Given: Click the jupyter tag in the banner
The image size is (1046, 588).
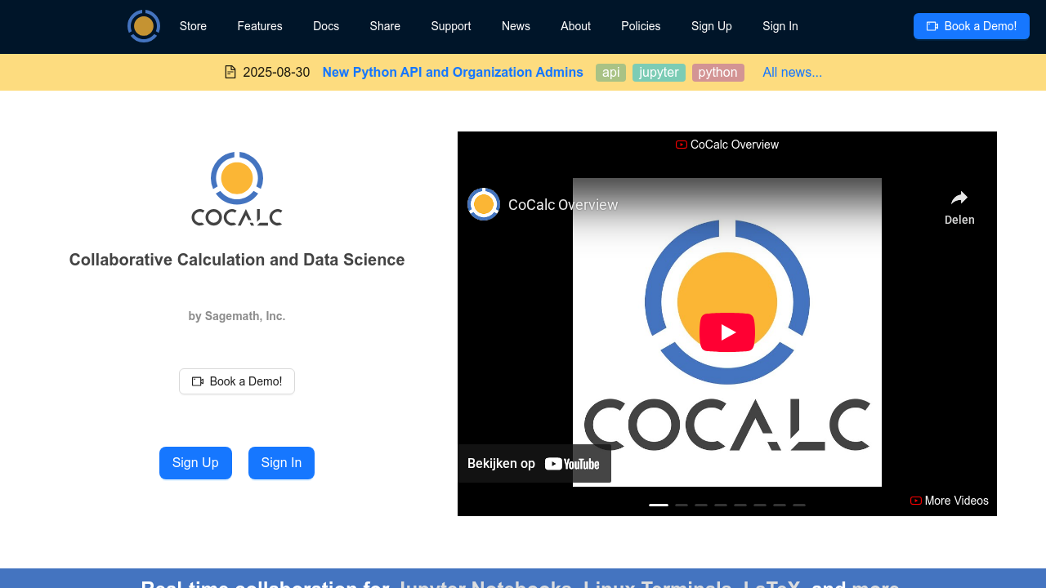Looking at the screenshot, I should [x=658, y=72].
